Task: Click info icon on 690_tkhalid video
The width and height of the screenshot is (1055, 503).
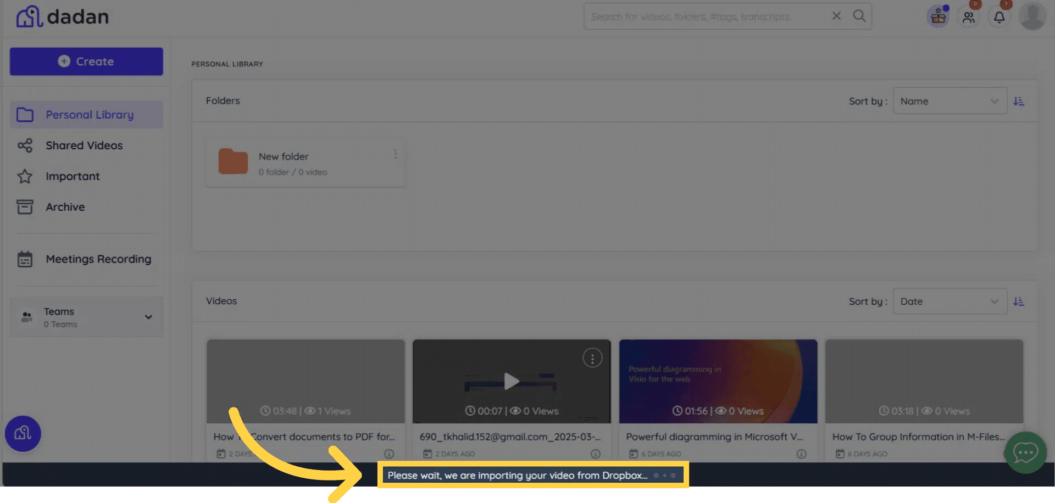Action: tap(595, 454)
